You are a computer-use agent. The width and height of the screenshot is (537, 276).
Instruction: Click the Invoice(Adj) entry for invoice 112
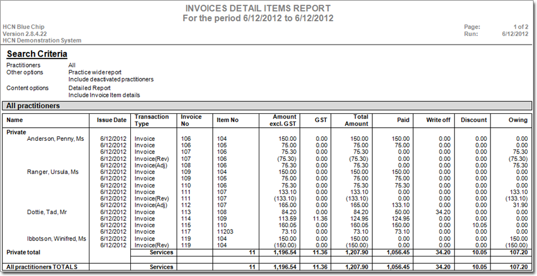click(151, 205)
